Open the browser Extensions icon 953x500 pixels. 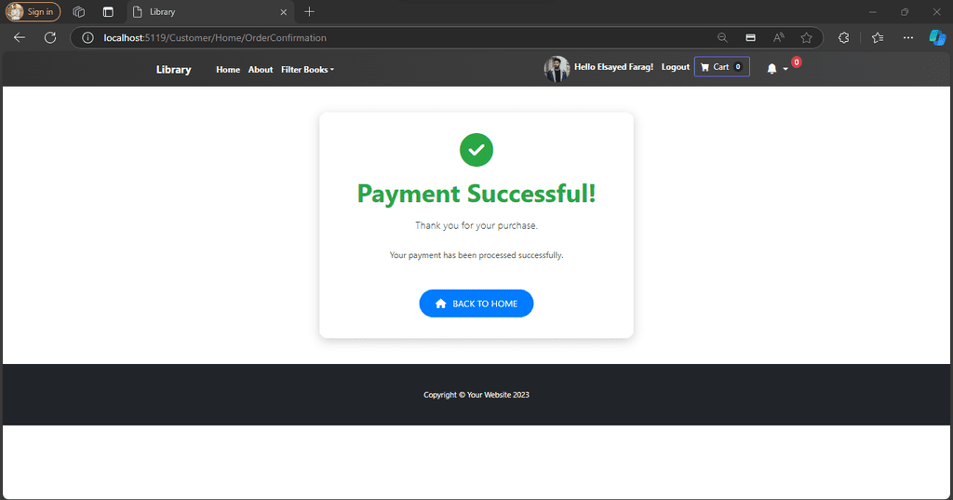point(843,38)
